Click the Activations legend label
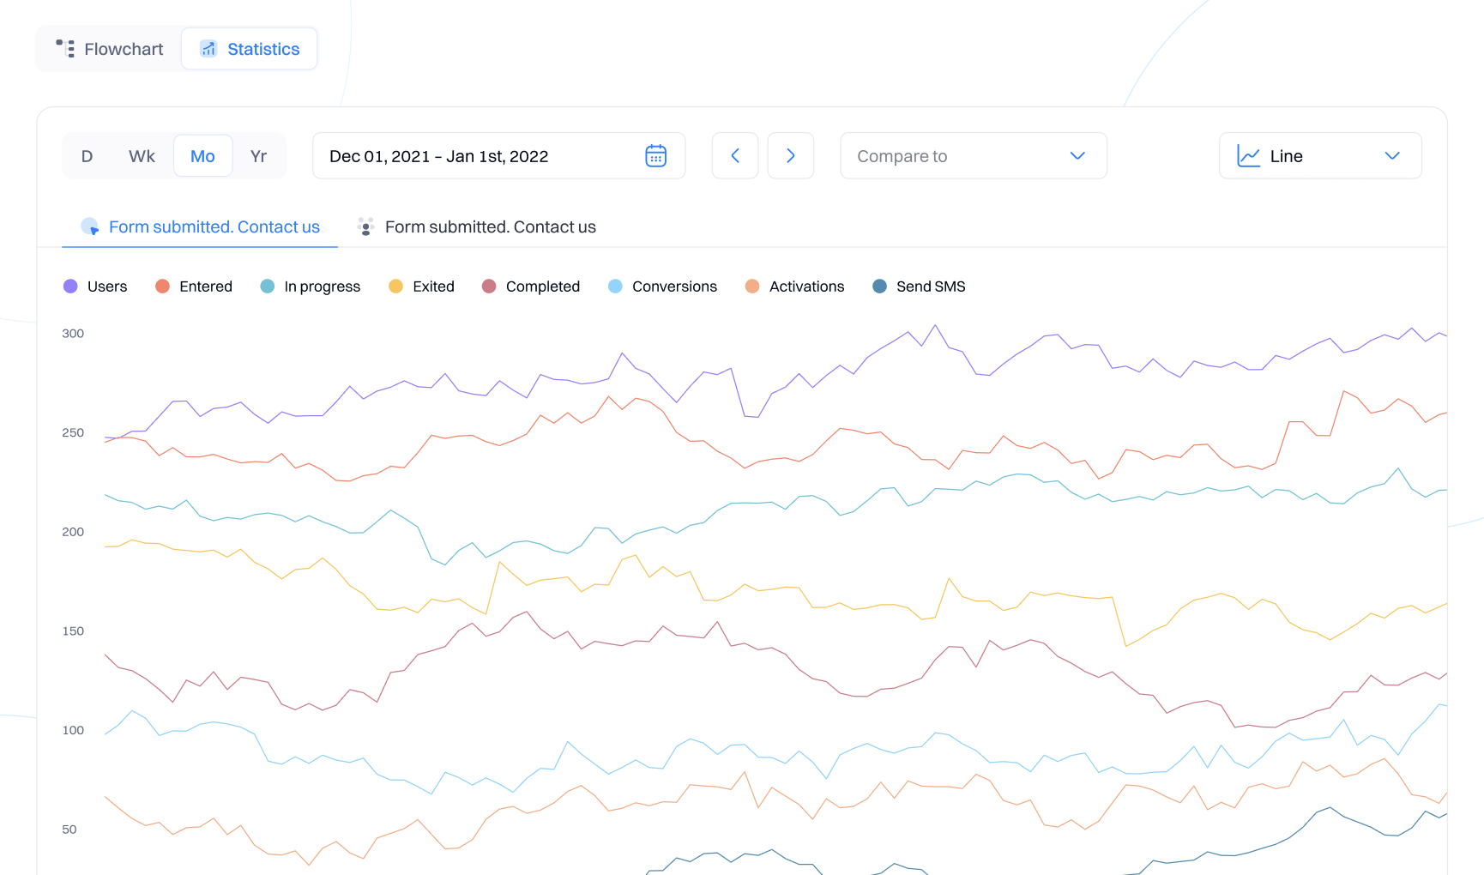The height and width of the screenshot is (875, 1484). pos(806,287)
